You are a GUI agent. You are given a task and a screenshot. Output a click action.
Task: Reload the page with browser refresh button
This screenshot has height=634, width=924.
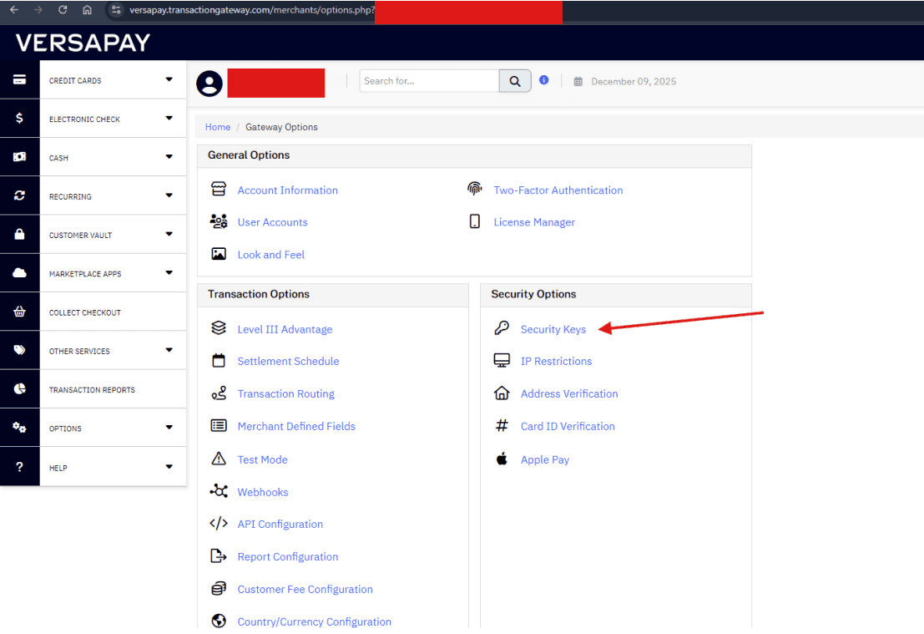click(x=63, y=10)
